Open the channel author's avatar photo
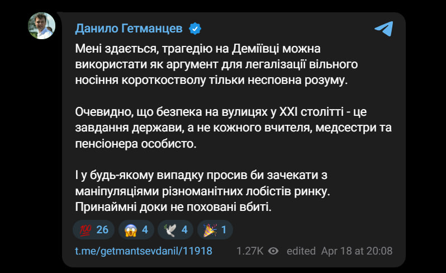This screenshot has height=273, width=446. 42,26
